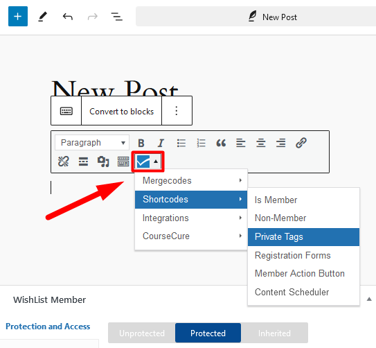Screen dimensions: 376x348
Task: Open Classic block options three-dot menu
Action: 177,111
